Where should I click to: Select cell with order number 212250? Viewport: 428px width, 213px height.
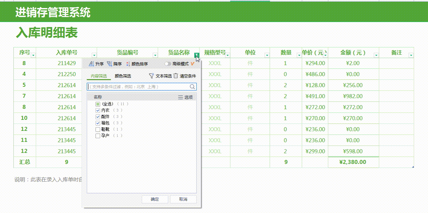click(x=67, y=74)
